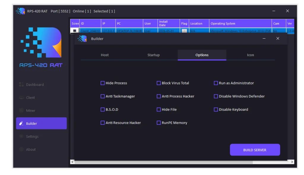Minimize the RPS-420 RAT main window

point(274,11)
